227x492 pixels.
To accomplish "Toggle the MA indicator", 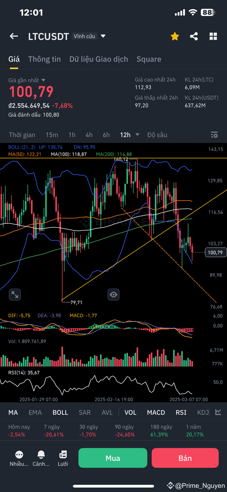I will pos(13,412).
